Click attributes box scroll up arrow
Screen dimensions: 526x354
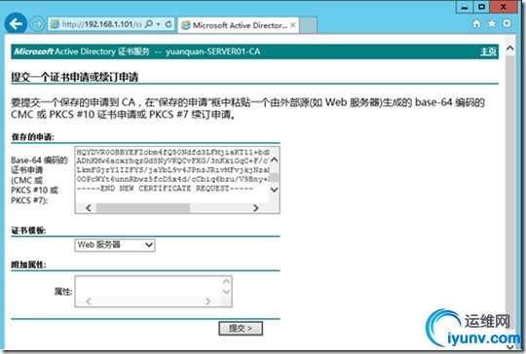226,281
